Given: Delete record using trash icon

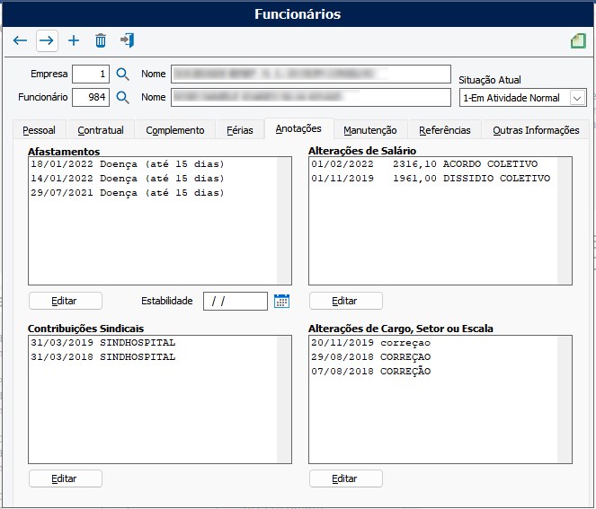Looking at the screenshot, I should point(101,40).
